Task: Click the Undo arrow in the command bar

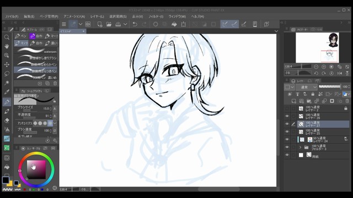Action: tap(135, 24)
